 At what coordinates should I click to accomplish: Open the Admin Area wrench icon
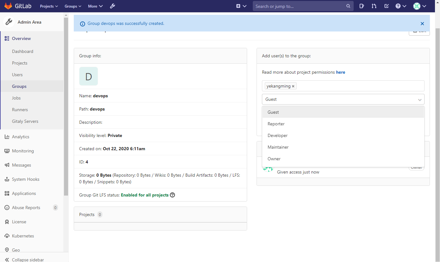(x=113, y=6)
